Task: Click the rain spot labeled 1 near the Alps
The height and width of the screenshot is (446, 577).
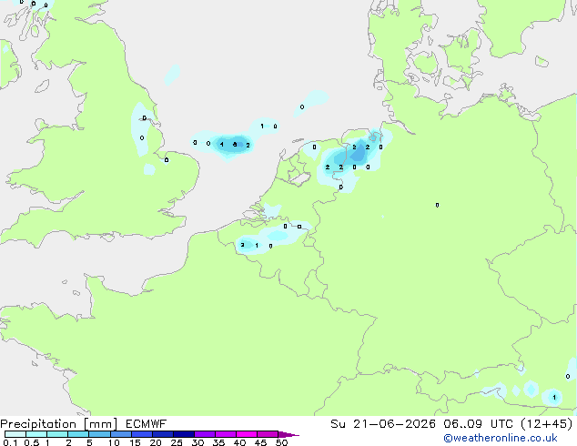Action: [x=554, y=398]
